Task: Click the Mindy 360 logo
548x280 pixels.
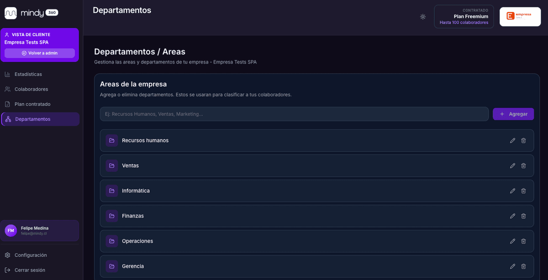Action: pos(31,13)
